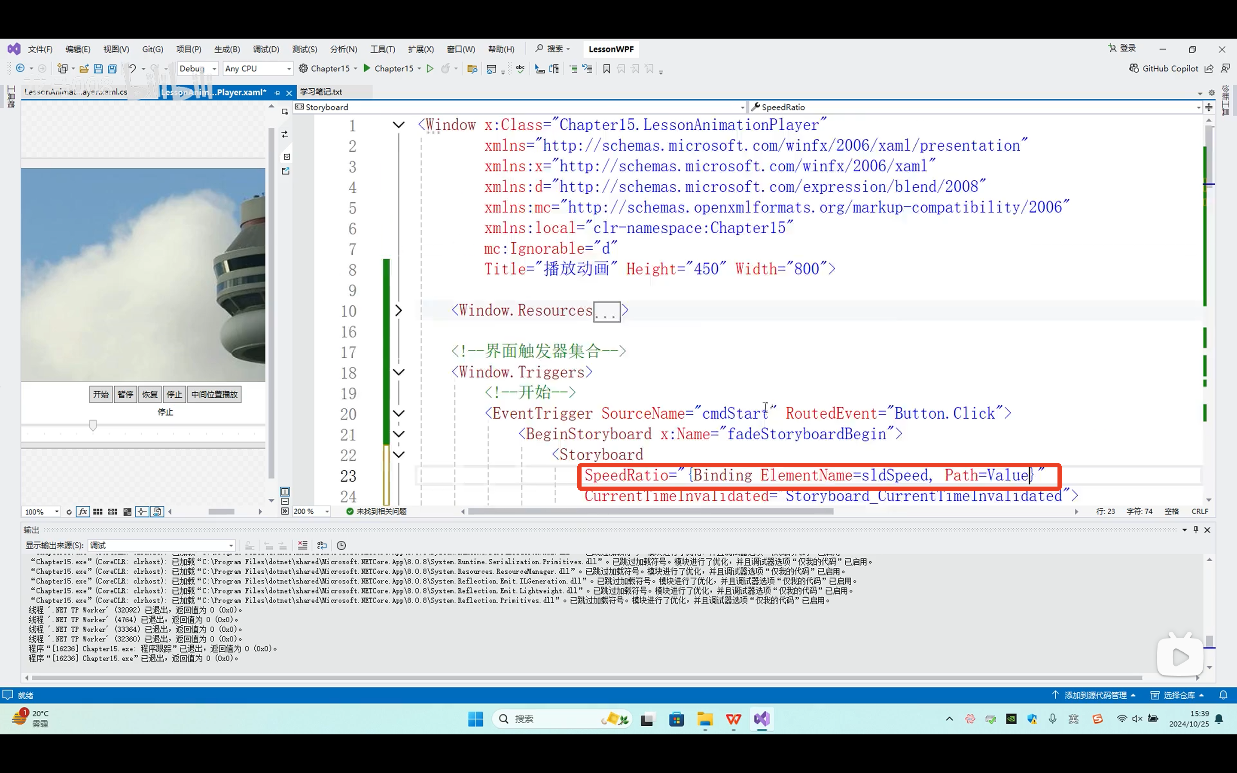The image size is (1237, 773).
Task: Toggle snap grid display in designer
Action: pyautogui.click(x=97, y=512)
